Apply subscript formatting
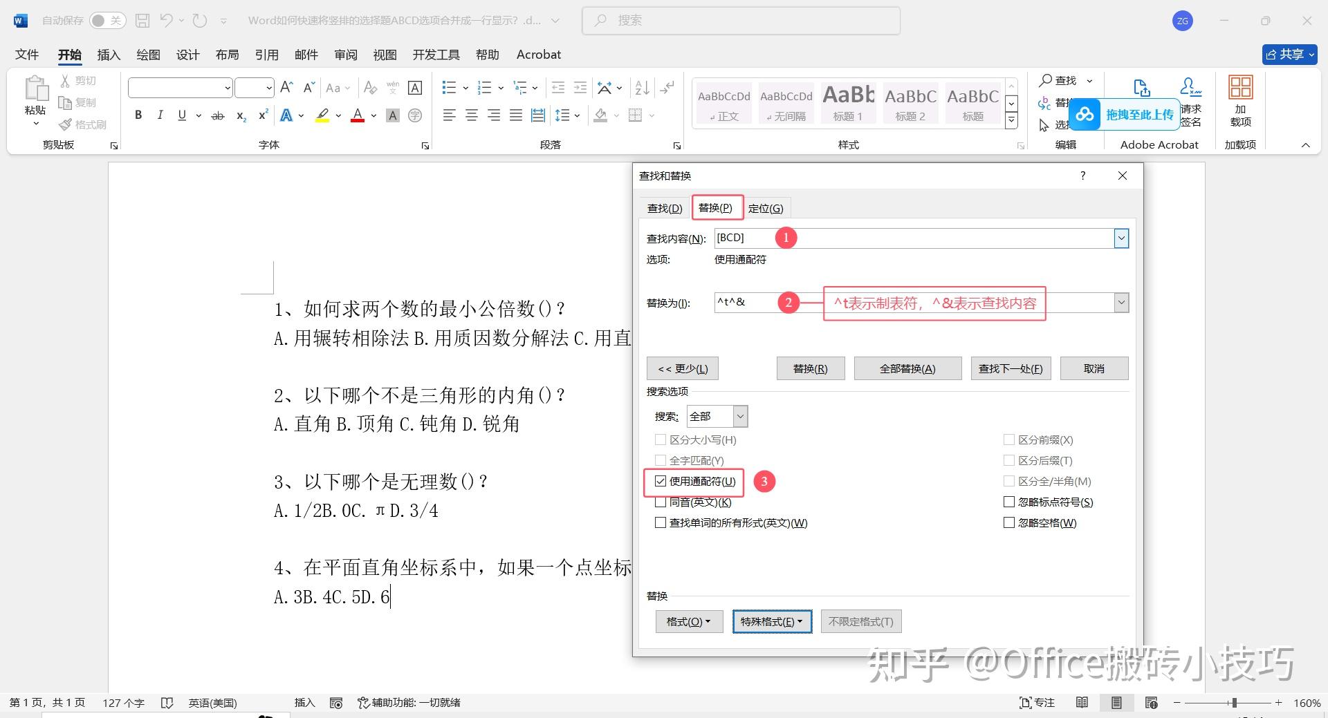The width and height of the screenshot is (1328, 718). (x=240, y=116)
